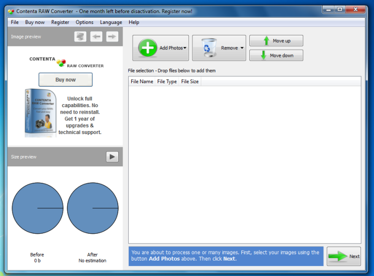Viewport: 374px width, 276px height.
Task: Open the Add Photos dropdown arrow
Action: point(185,48)
